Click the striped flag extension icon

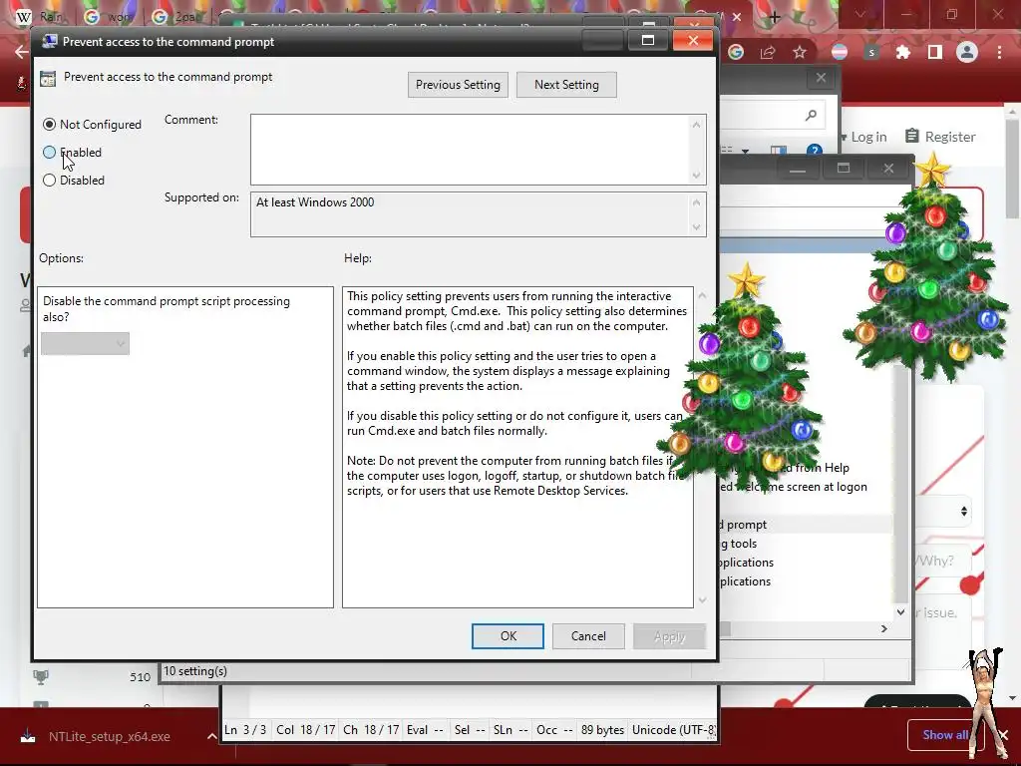pos(840,52)
